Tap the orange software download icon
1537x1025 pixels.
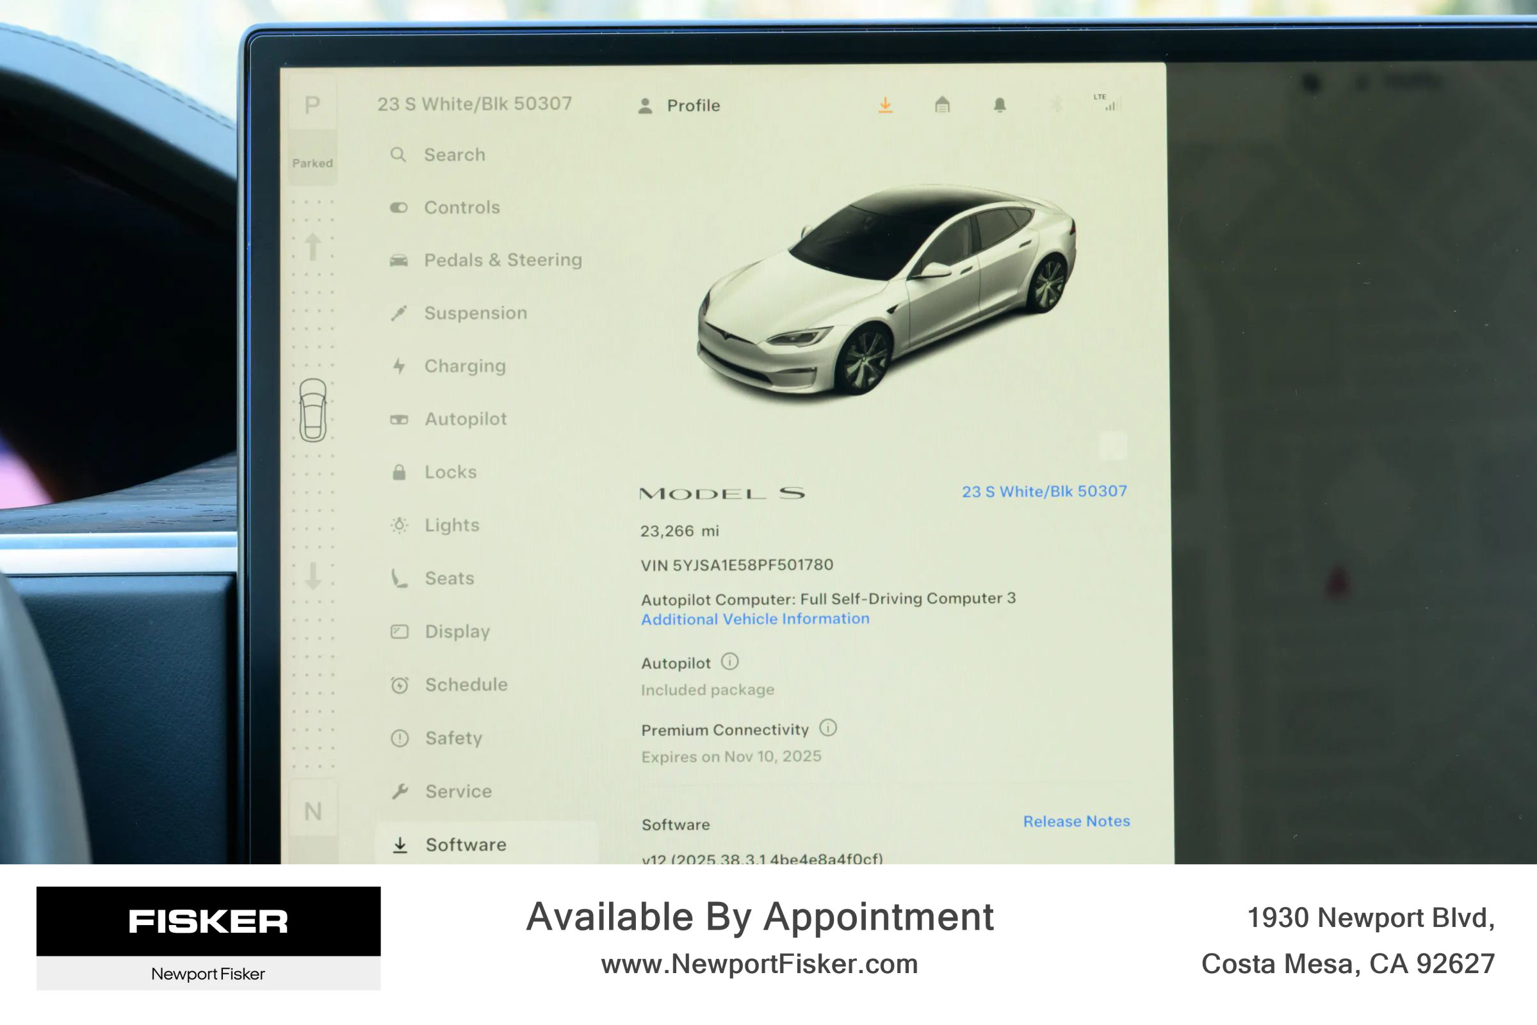(885, 105)
